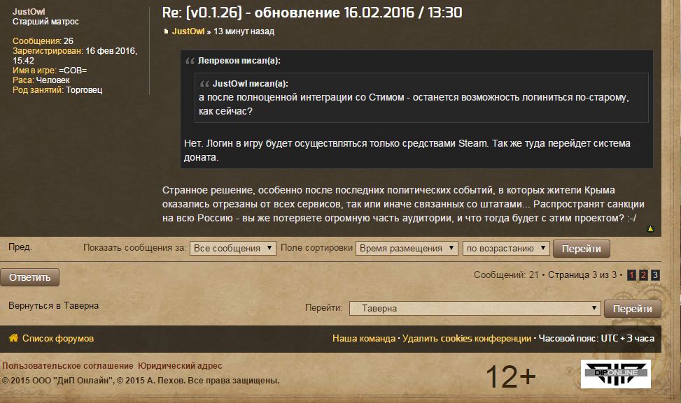Open the Таверна forum jump dropdown

(475, 308)
